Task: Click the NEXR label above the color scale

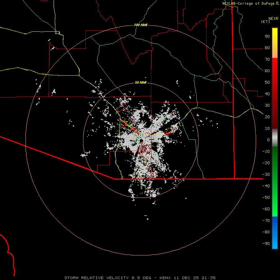Action: tap(273, 19)
